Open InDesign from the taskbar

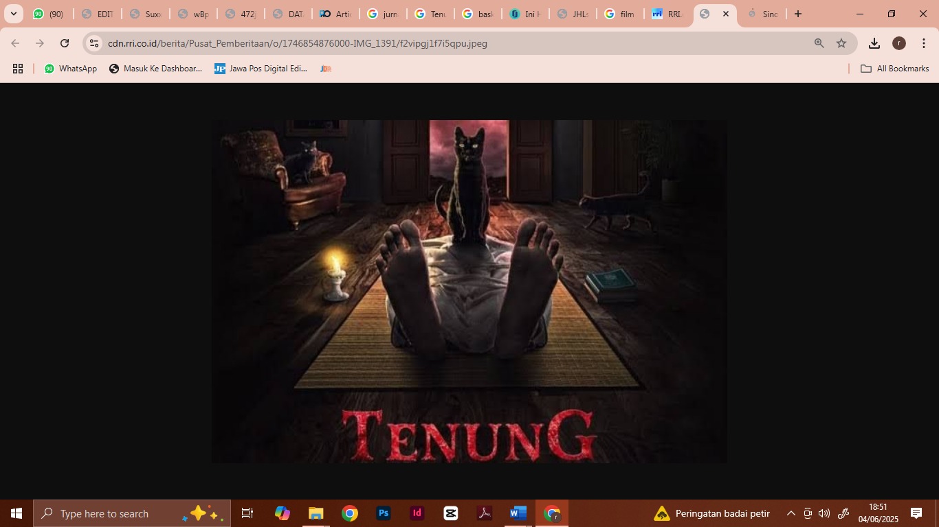(417, 513)
